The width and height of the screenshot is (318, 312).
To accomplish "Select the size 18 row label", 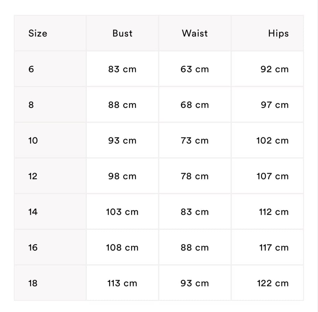I will pos(33,283).
